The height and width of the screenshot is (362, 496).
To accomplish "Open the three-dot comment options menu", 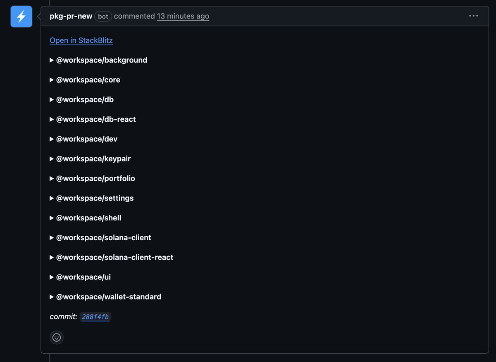I will click(x=473, y=16).
